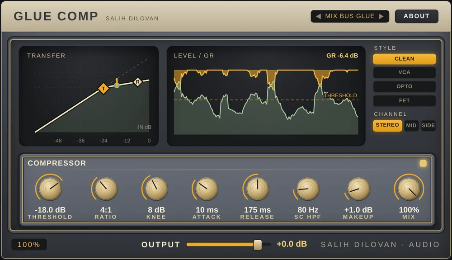The height and width of the screenshot is (260, 452).
Task: Click the Knee knob
Action: [x=156, y=189]
